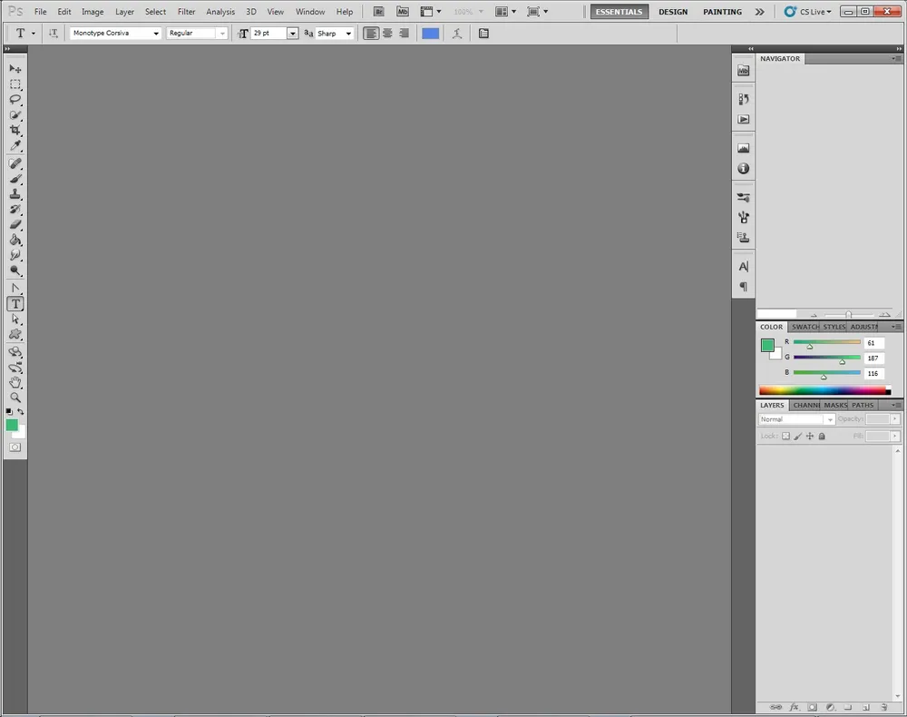The height and width of the screenshot is (717, 907).
Task: Choose the Paint Bucket tool
Action: point(15,241)
